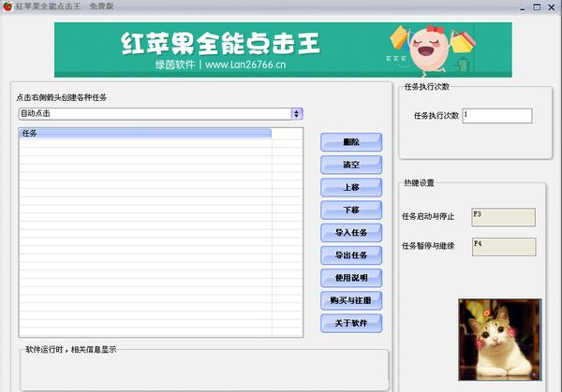The image size is (562, 392).
Task: Move task down with 下移 button
Action: pos(351,210)
